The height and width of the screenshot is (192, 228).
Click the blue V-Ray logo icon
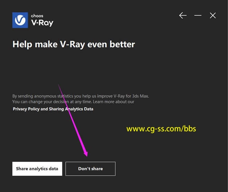[x=20, y=20]
